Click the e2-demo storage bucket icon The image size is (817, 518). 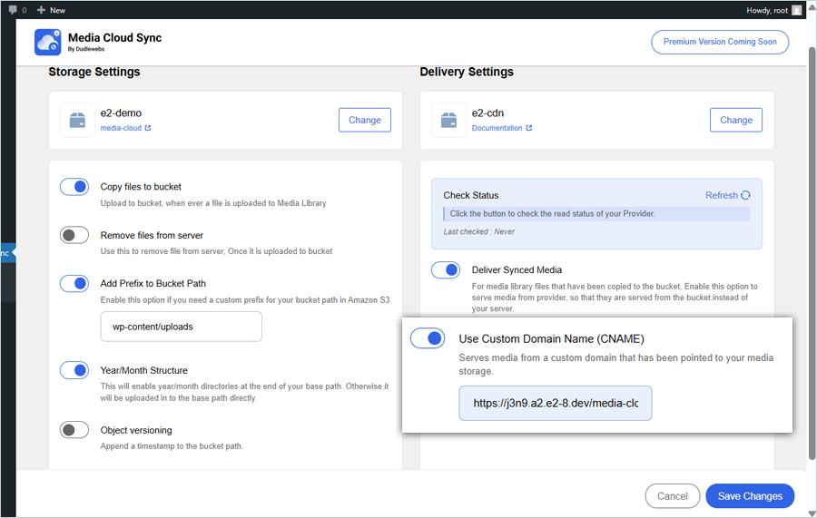pyautogui.click(x=77, y=120)
